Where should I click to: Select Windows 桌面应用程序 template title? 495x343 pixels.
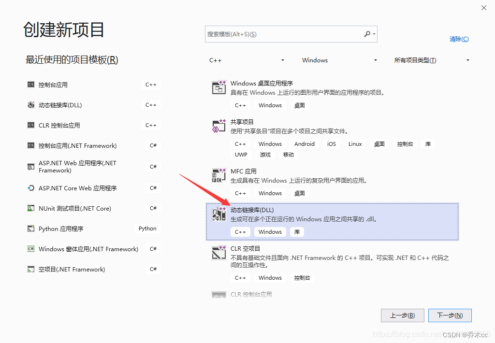pyautogui.click(x=262, y=83)
